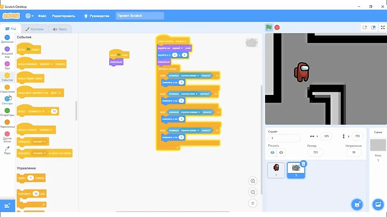
Task: Open the add extension button
Action: (x=7, y=205)
